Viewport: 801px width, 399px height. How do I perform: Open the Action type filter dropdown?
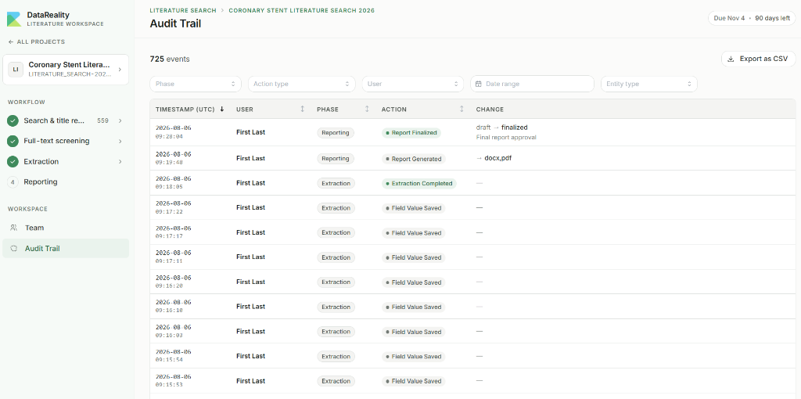(x=301, y=84)
